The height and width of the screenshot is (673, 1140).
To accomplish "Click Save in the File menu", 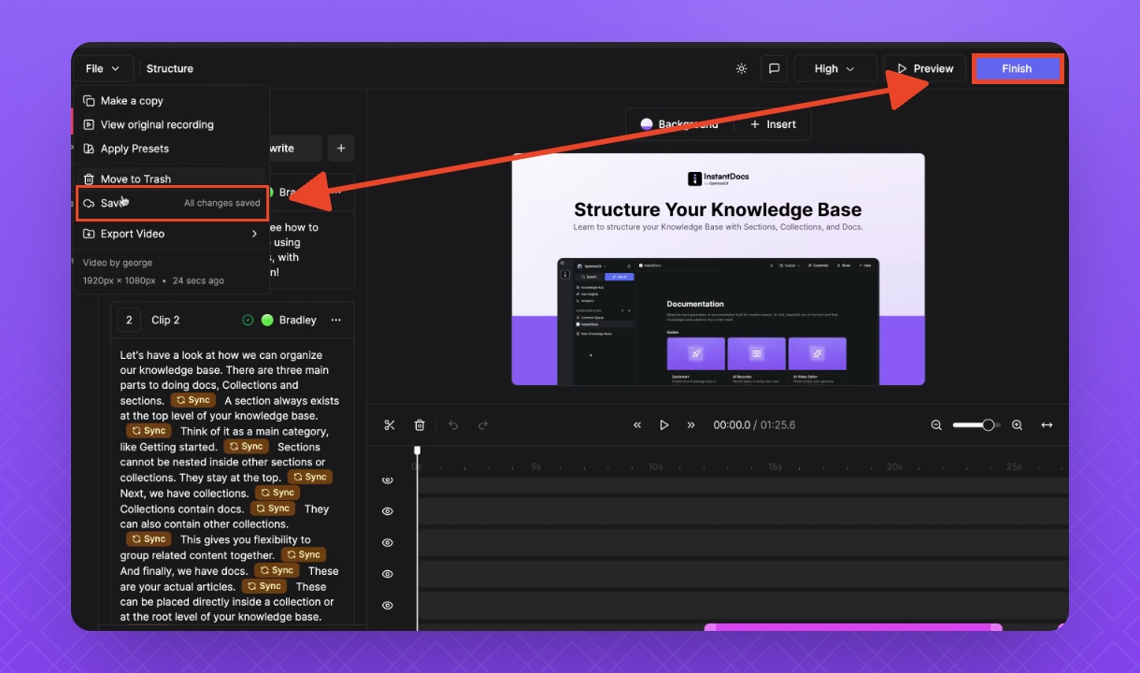I will (172, 203).
